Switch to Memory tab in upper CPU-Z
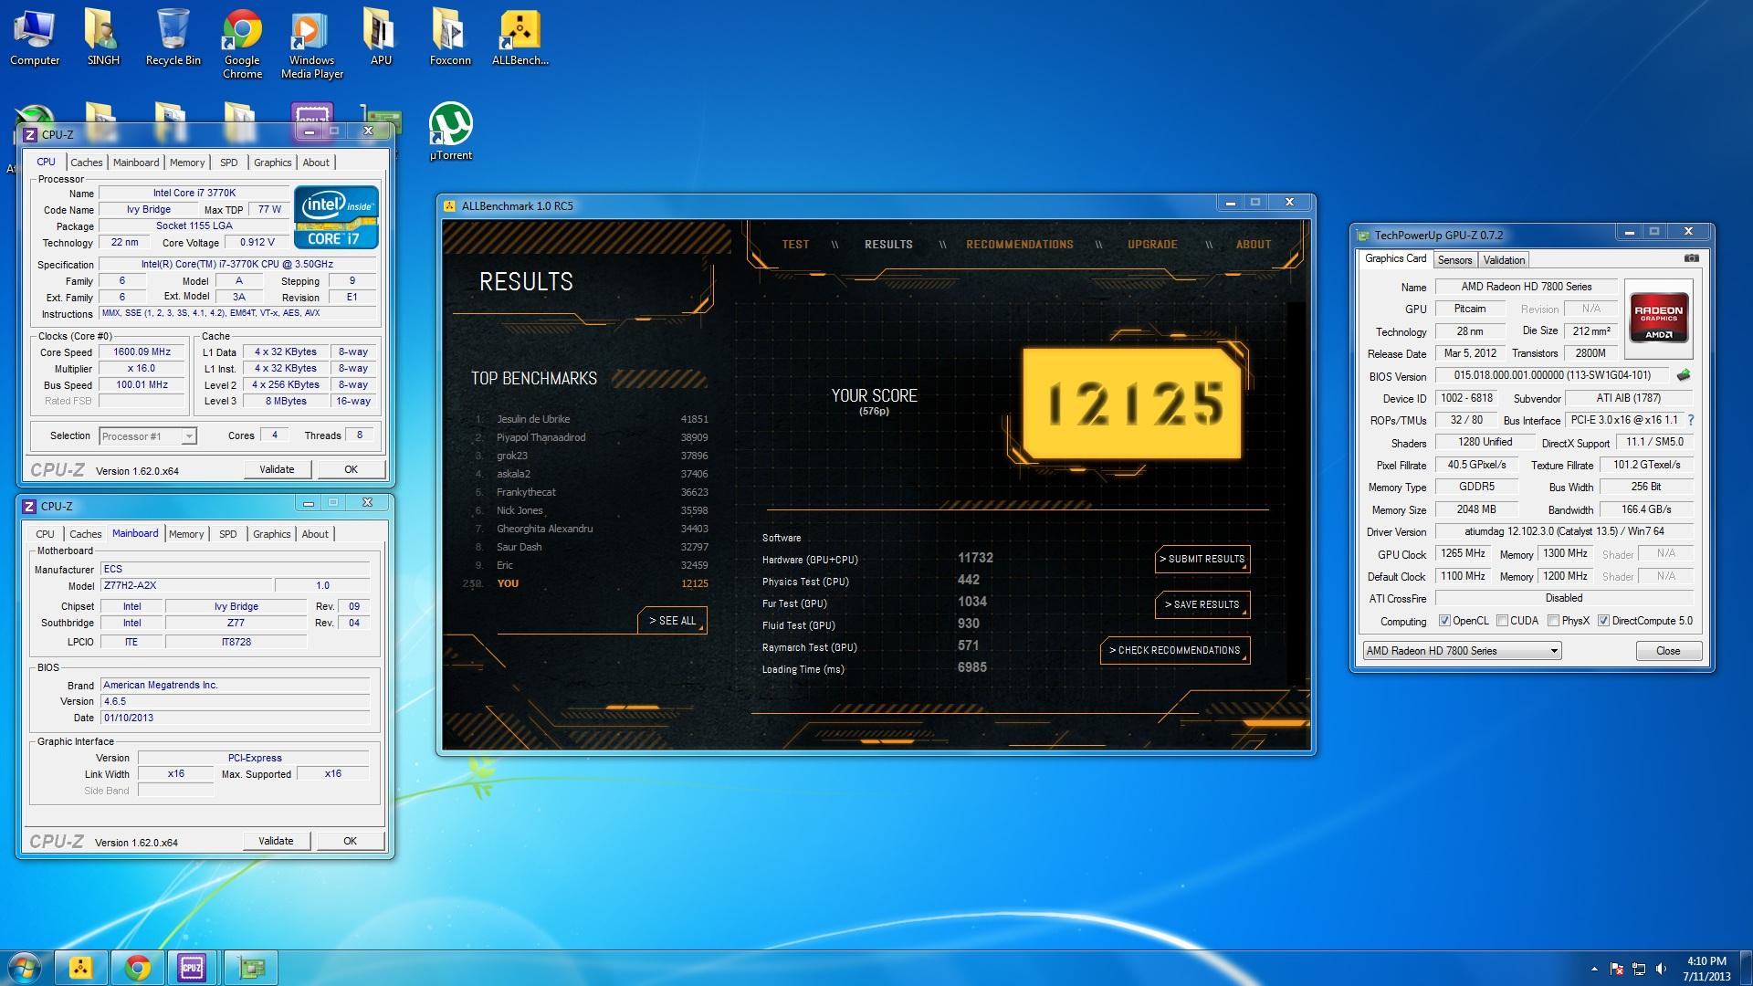1753x986 pixels. (x=187, y=163)
